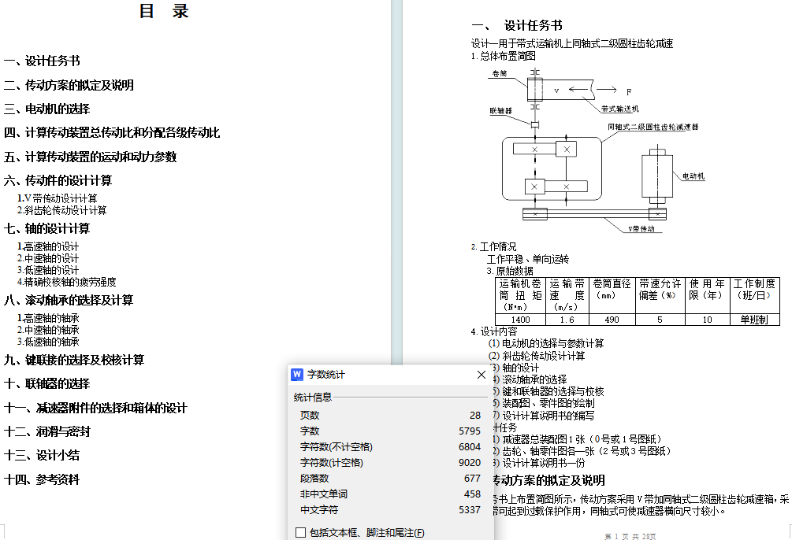Jump to 六、传动件的设计计算 in contents
The height and width of the screenshot is (540, 792).
pos(58,180)
